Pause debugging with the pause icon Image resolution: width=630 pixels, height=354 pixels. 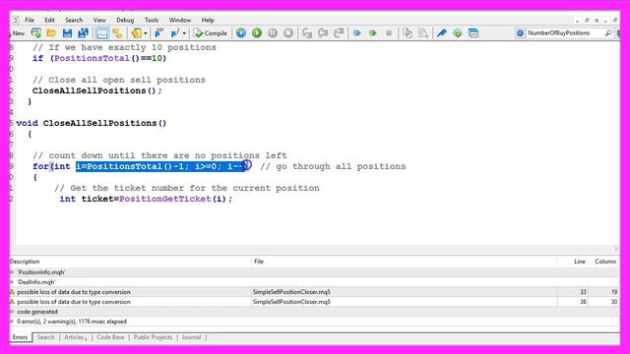[273, 33]
